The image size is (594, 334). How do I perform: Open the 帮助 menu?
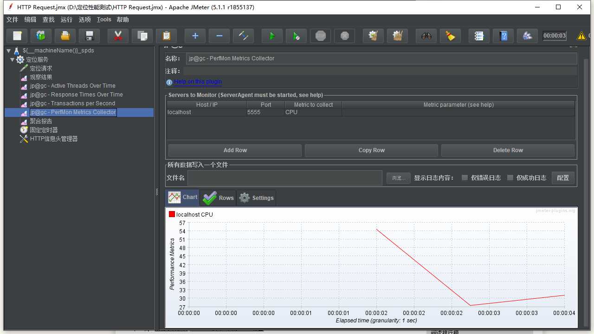[x=123, y=19]
